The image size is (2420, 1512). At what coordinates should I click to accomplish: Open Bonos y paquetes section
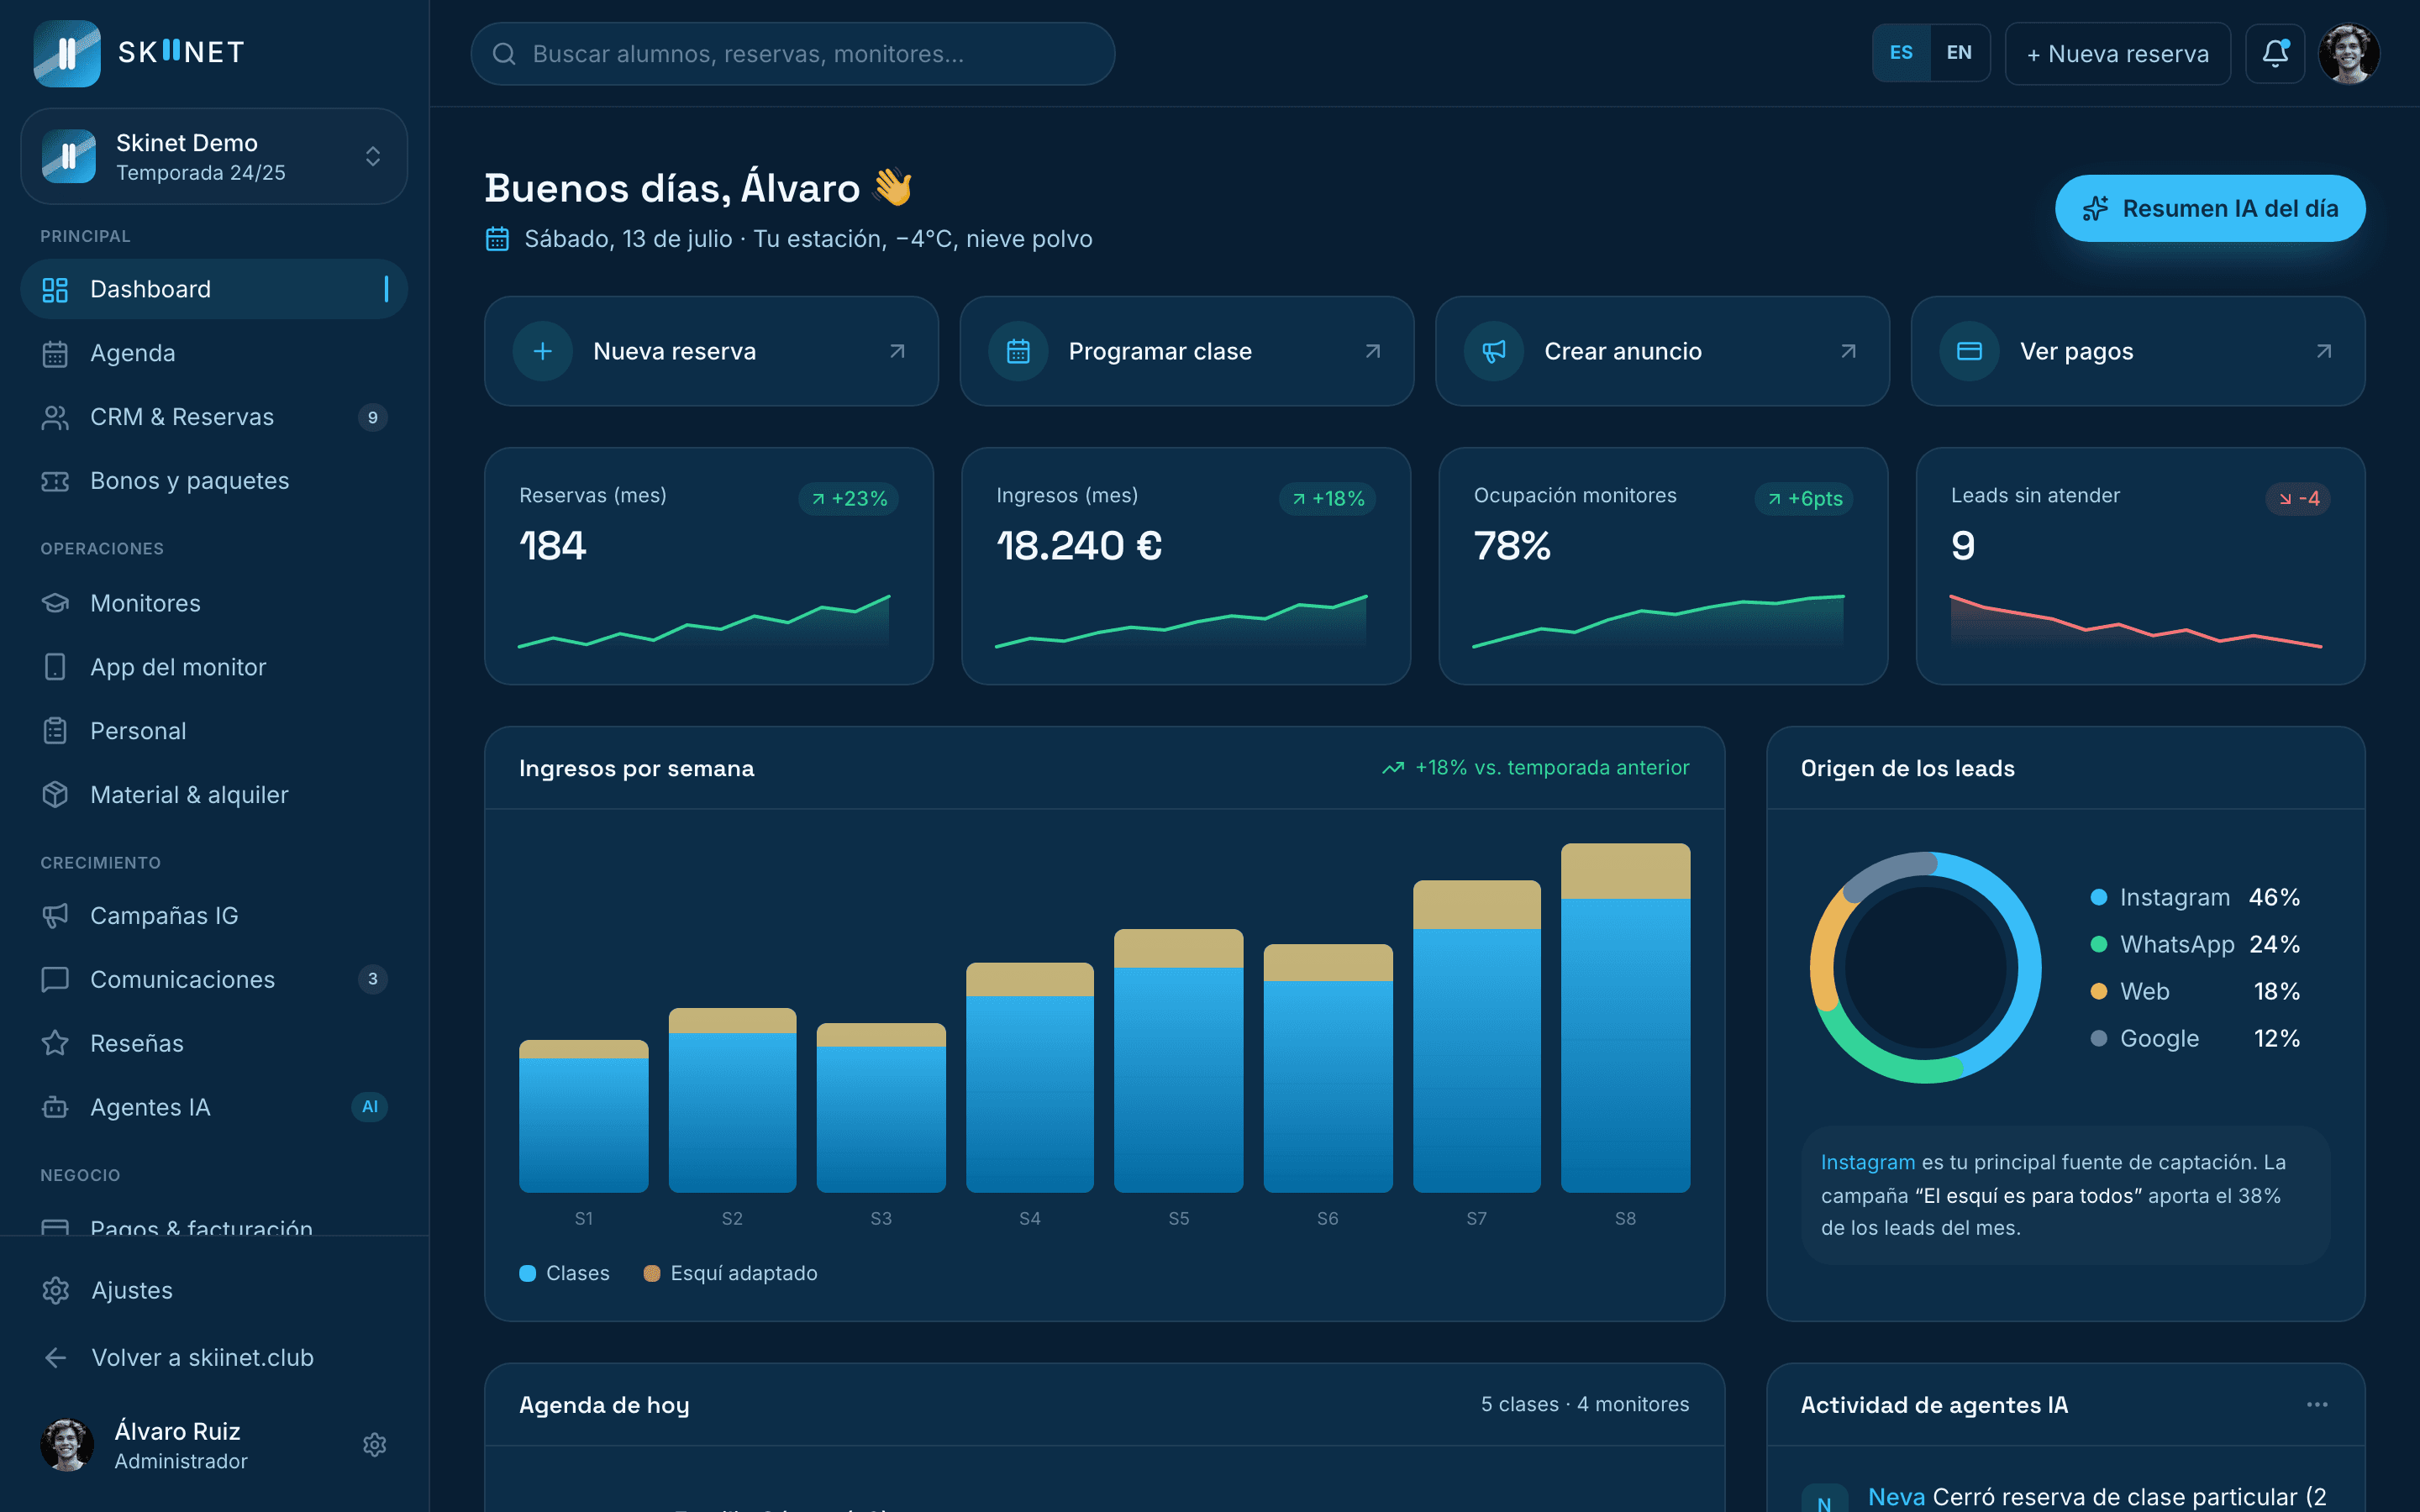214,482
